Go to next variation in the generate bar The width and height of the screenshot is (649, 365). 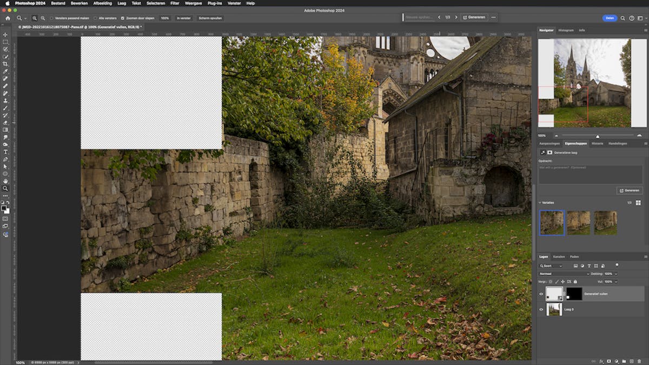[x=456, y=17]
